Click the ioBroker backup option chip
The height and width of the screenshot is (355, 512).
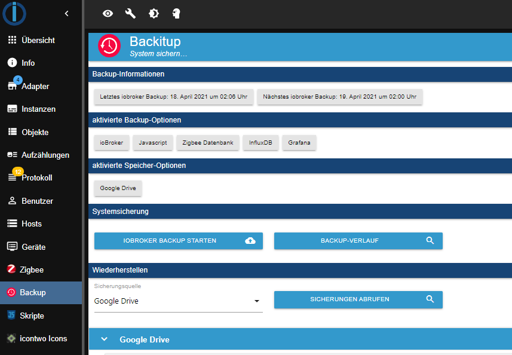pos(112,143)
